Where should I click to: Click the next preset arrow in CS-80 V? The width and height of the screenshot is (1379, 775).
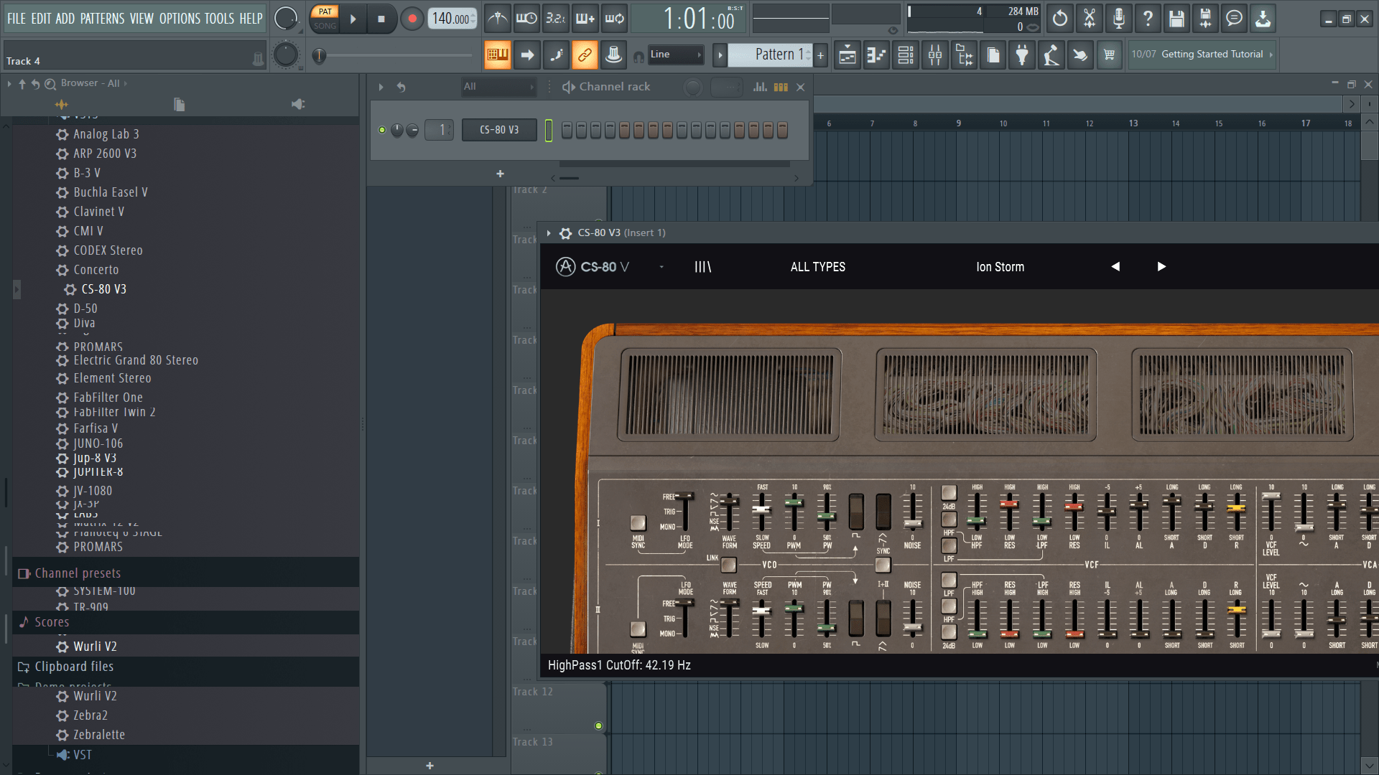pos(1161,266)
